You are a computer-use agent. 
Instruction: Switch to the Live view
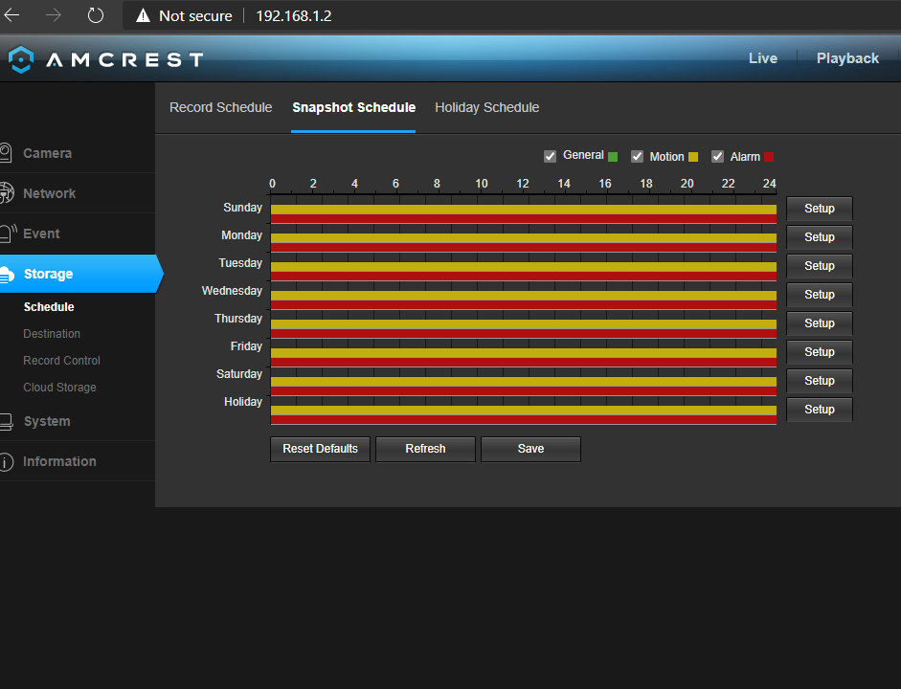pos(762,58)
